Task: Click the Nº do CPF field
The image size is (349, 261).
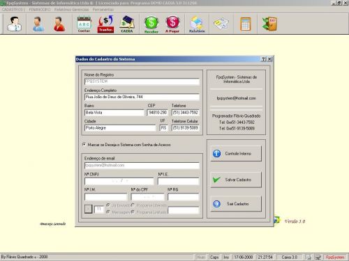Action: point(147,197)
